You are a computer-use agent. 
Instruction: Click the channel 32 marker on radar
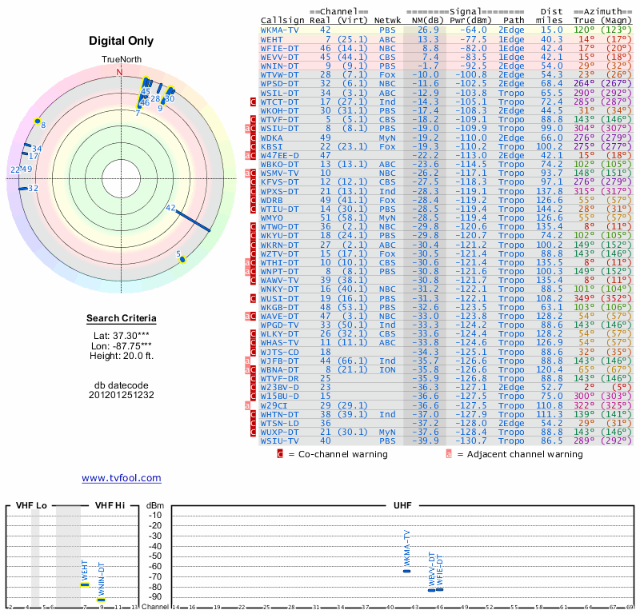[22, 189]
